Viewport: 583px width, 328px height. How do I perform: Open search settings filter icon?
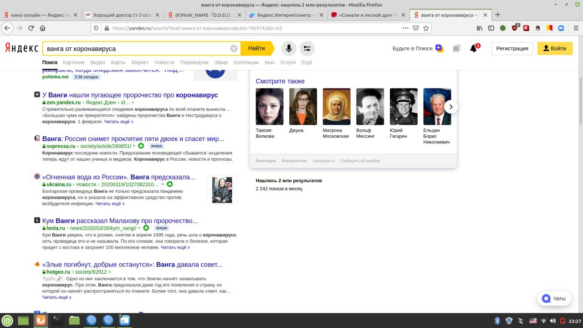307,48
